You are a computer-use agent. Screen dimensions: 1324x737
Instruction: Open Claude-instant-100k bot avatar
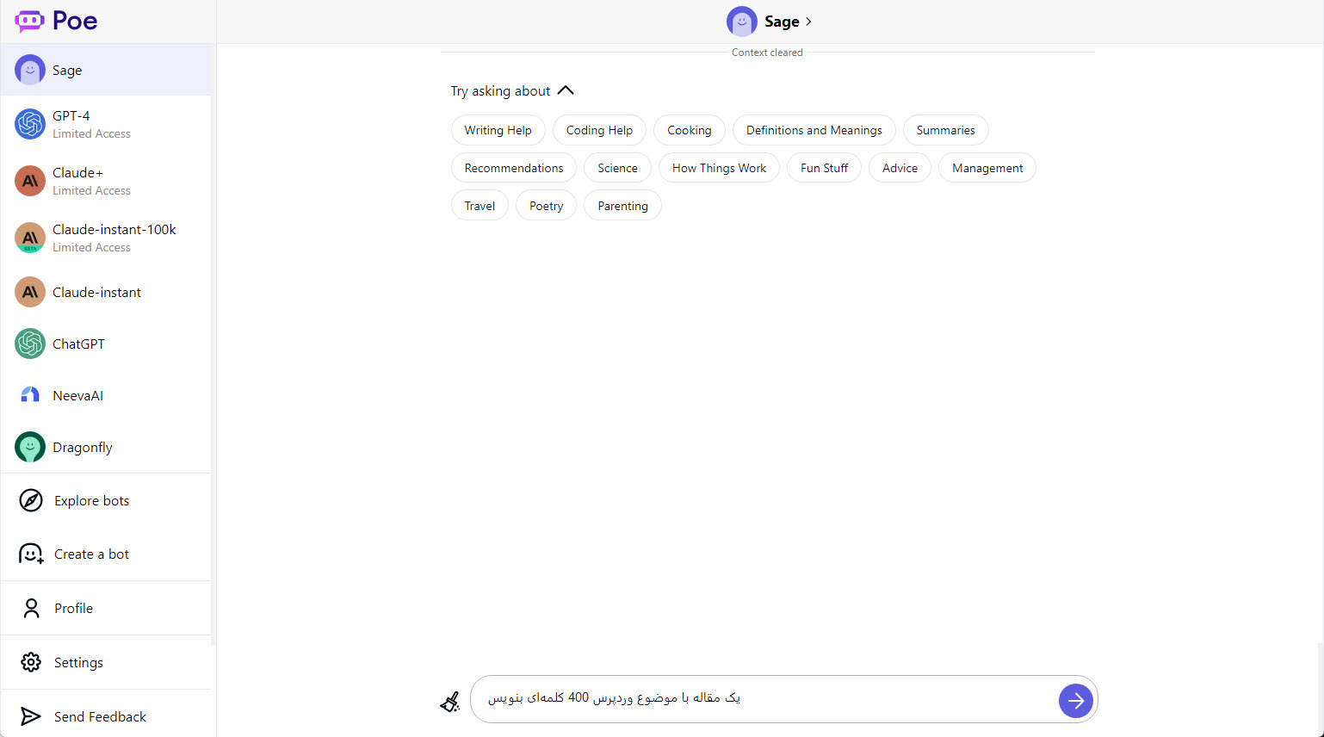pos(30,238)
